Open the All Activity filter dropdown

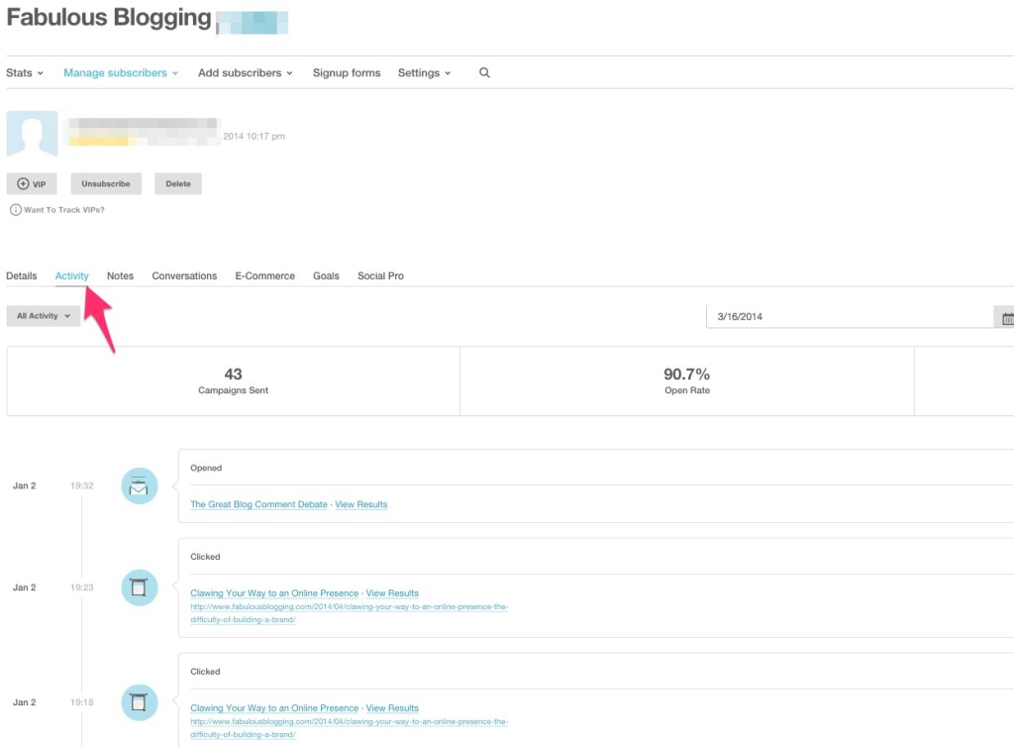click(44, 316)
